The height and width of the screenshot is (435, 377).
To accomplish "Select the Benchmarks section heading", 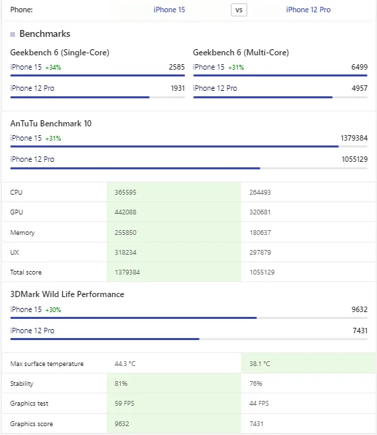I will click(x=44, y=34).
